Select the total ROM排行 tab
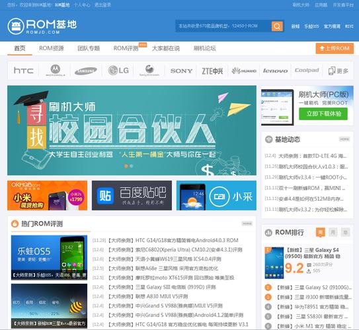 click(x=346, y=232)
